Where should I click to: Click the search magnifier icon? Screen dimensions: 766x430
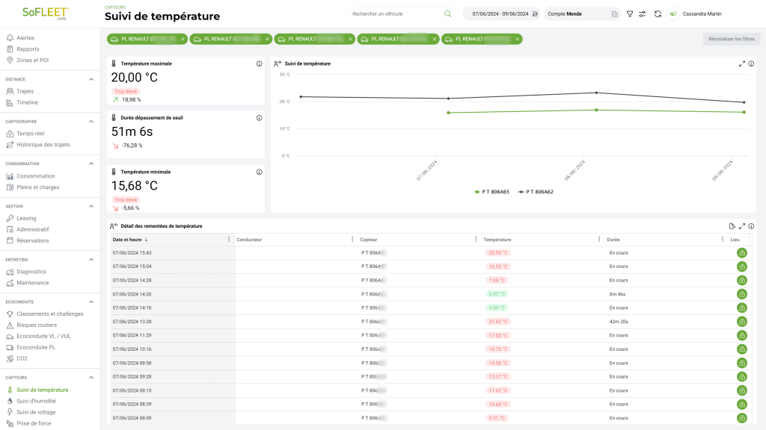[x=447, y=13]
